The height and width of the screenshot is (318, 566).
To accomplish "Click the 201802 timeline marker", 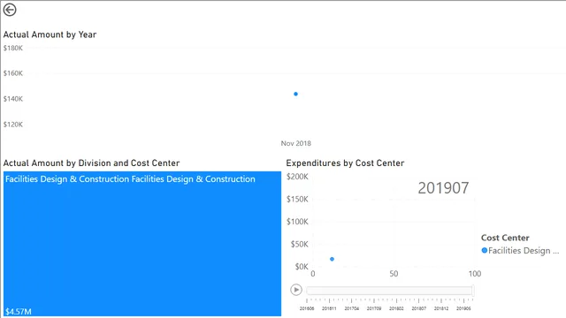I will coord(396,308).
